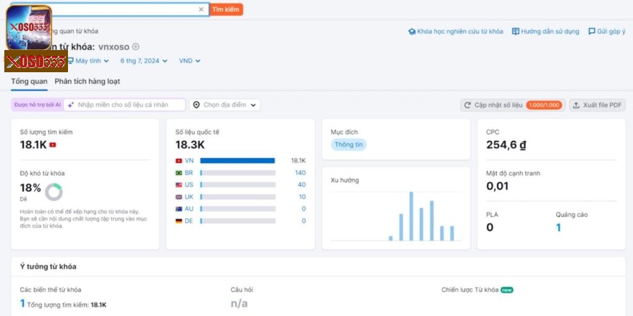
Task: Click the chat bubble feedback icon
Action: (592, 31)
